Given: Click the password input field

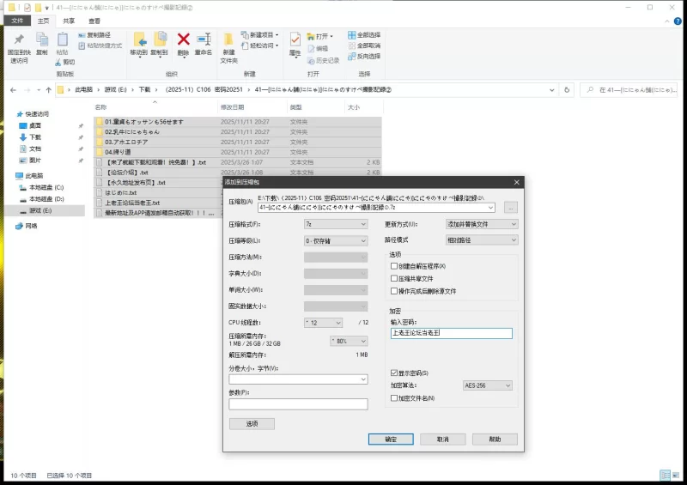Looking at the screenshot, I should (450, 333).
